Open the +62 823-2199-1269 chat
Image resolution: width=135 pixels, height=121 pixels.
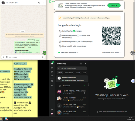[x=72, y=106]
